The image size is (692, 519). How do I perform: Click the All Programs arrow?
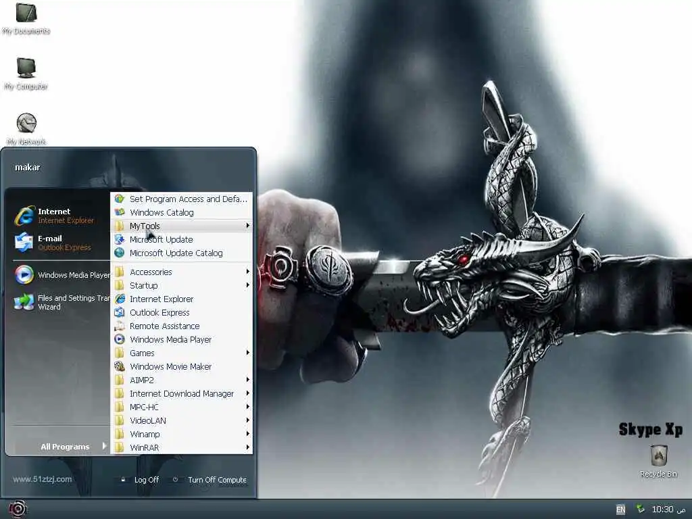pyautogui.click(x=104, y=446)
